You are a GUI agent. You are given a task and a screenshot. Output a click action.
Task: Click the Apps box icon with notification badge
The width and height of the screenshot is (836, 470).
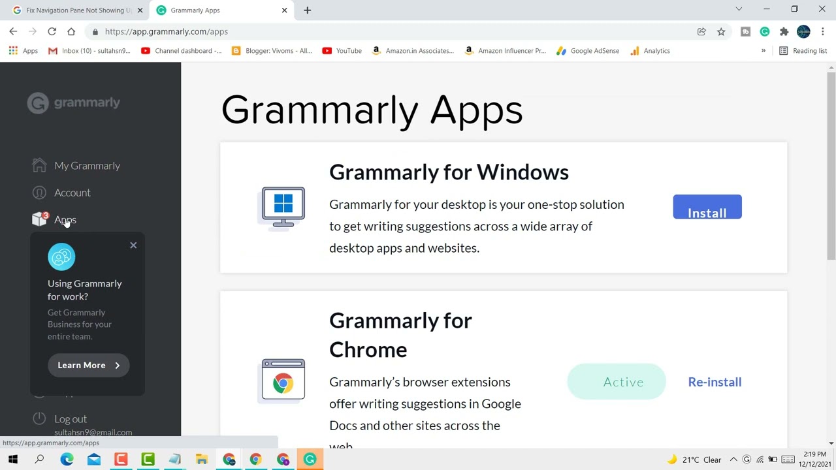(x=40, y=219)
